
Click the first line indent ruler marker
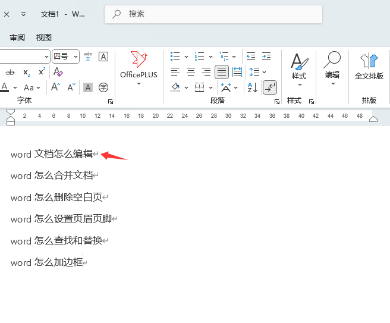(11, 112)
